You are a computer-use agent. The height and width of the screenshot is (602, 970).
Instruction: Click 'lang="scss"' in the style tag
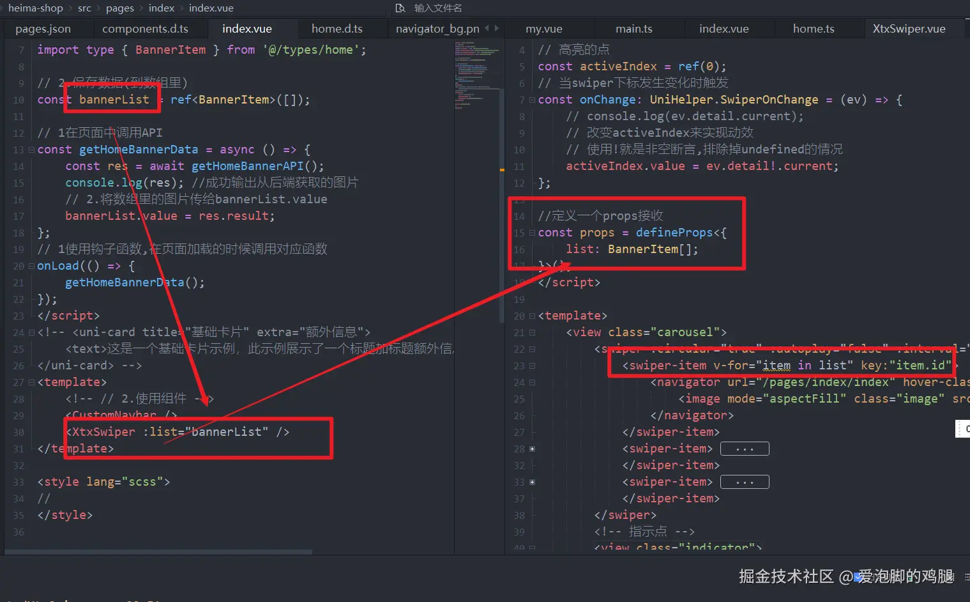click(x=125, y=482)
